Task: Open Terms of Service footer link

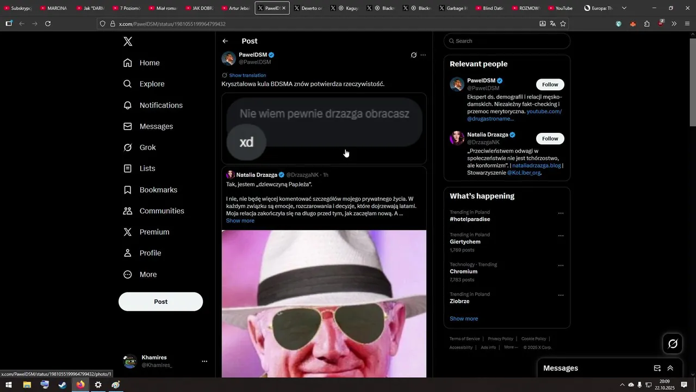Action: [x=464, y=339]
